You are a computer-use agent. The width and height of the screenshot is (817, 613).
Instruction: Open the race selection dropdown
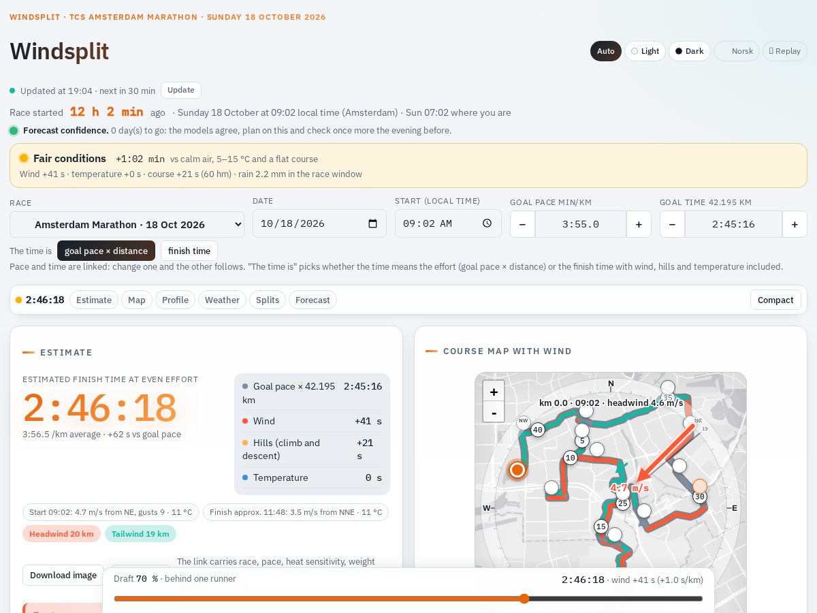coord(127,224)
